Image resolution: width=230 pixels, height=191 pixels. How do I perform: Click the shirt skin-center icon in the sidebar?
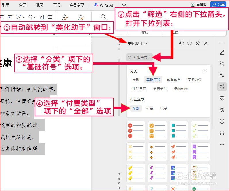(221, 110)
